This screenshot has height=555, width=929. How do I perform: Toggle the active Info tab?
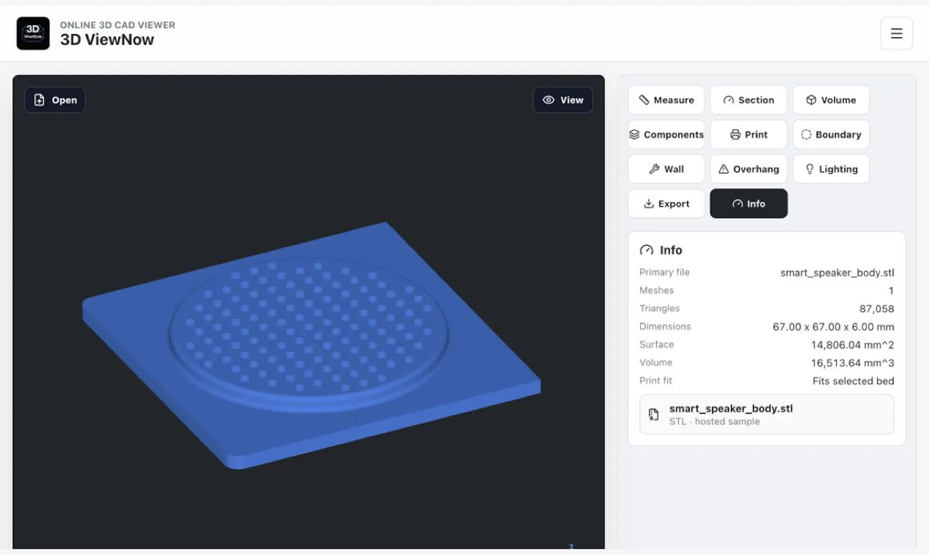point(748,204)
